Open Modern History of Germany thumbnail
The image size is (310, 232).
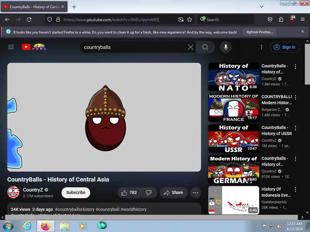(x=233, y=169)
